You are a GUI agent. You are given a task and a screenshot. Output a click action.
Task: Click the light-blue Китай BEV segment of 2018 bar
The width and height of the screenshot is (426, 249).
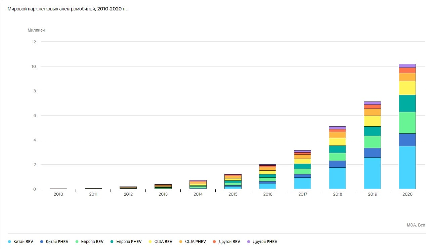[337, 178]
